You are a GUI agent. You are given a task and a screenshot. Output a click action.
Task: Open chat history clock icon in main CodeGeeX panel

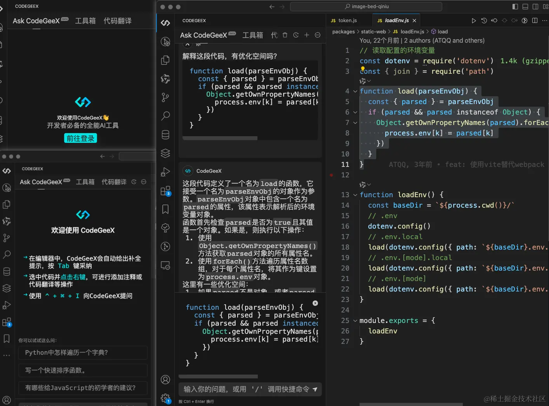[296, 35]
